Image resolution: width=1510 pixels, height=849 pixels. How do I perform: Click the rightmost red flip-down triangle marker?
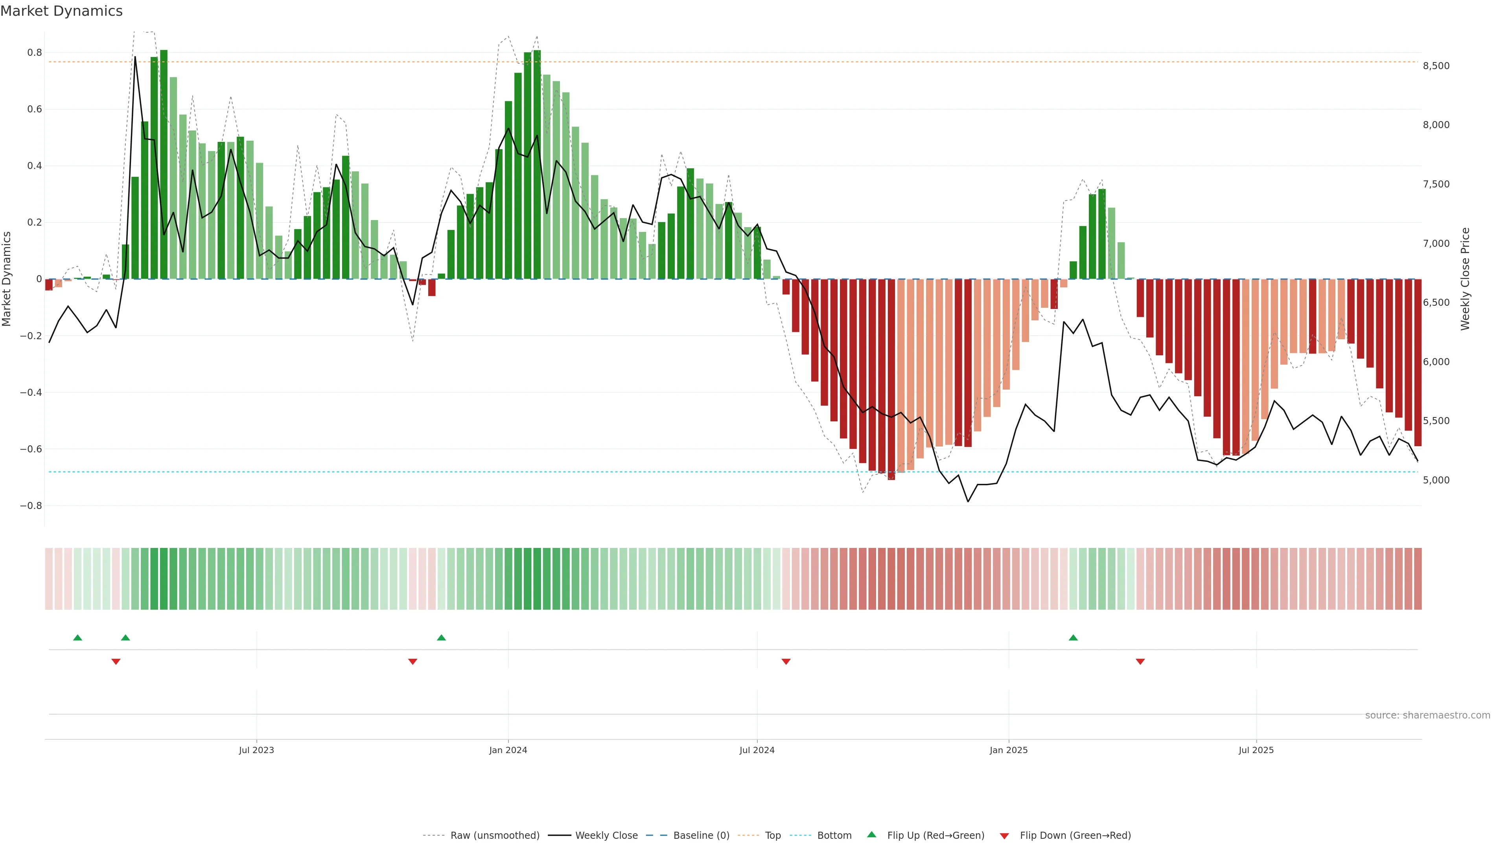click(1140, 662)
